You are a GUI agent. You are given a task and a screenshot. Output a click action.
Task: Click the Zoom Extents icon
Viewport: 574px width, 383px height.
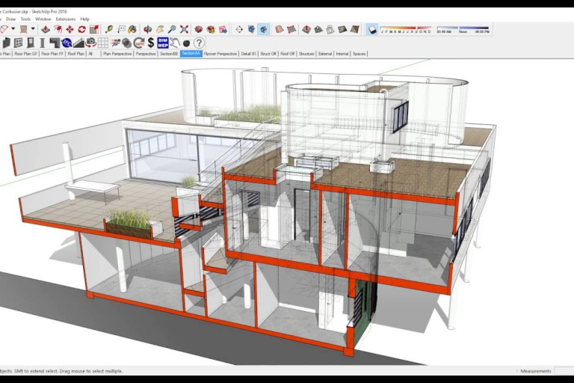(184, 29)
